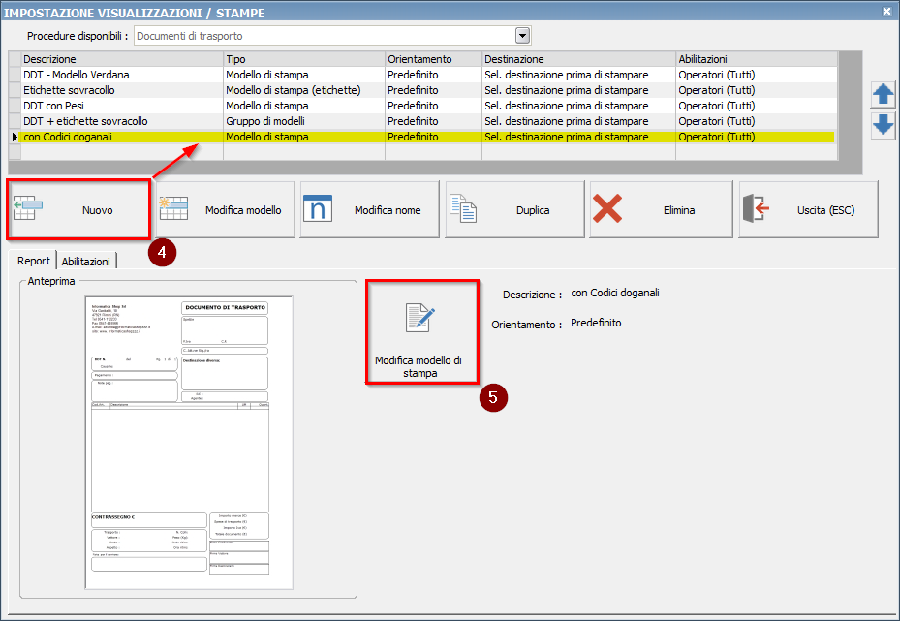The image size is (900, 621).
Task: Select the Report tab
Action: pyautogui.click(x=34, y=261)
